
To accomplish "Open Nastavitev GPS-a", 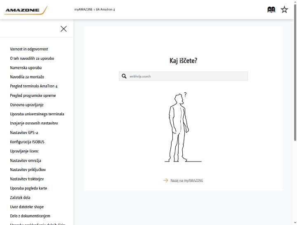I will click(24, 132).
